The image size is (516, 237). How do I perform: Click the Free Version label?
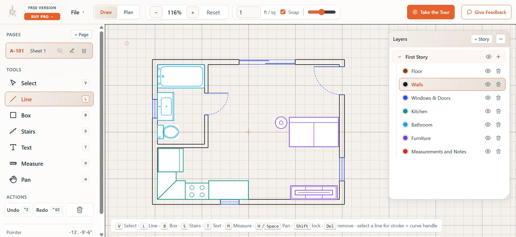[42, 8]
